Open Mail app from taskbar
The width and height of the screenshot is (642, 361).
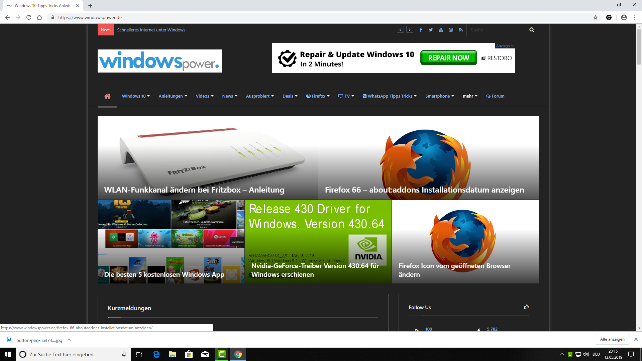205,354
